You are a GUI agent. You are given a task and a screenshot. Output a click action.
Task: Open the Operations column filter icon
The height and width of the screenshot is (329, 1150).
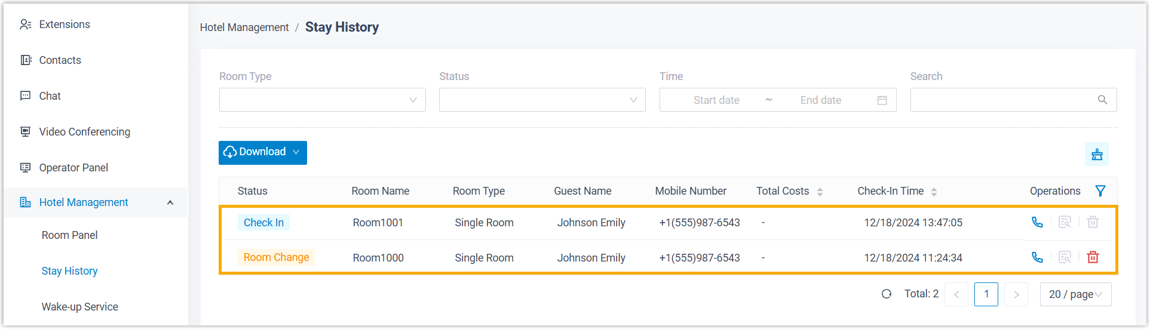pyautogui.click(x=1100, y=191)
